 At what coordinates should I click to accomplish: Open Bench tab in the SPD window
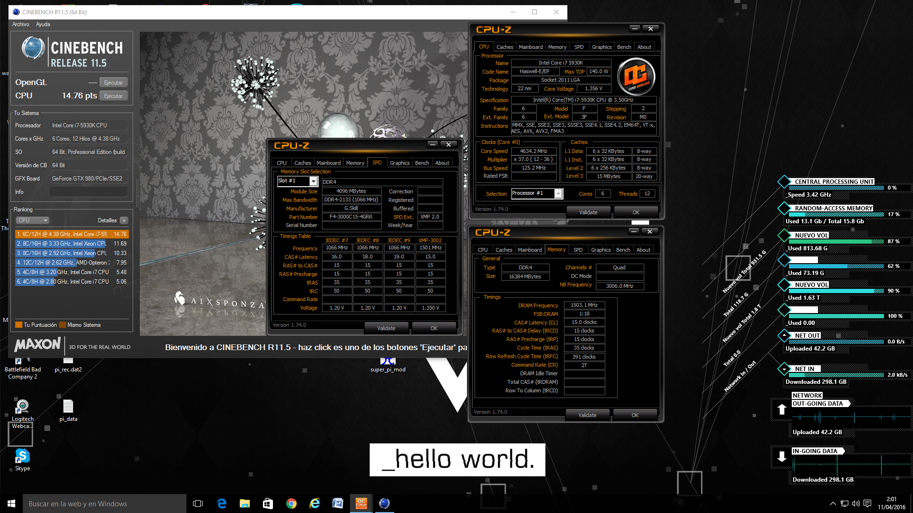coord(422,163)
